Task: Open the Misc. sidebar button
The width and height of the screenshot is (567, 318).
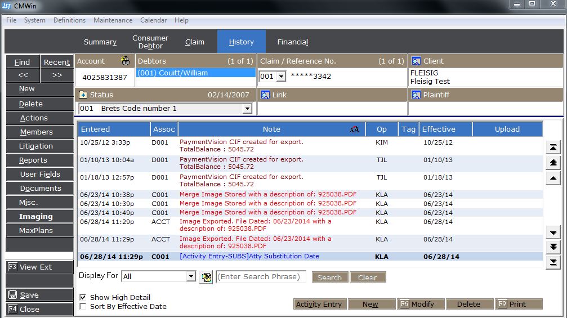Action: coord(40,203)
